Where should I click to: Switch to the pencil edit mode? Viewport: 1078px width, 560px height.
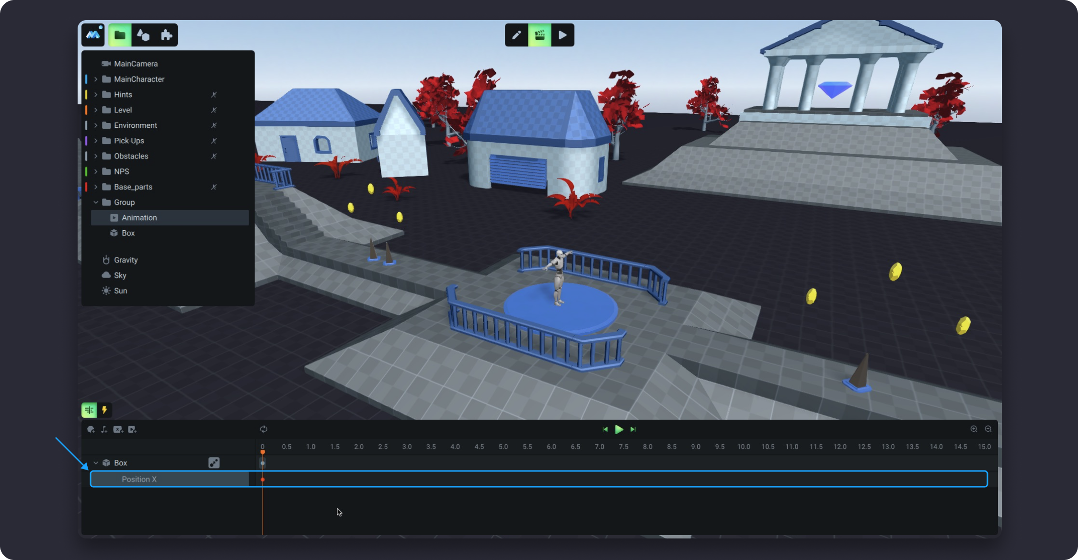(516, 35)
